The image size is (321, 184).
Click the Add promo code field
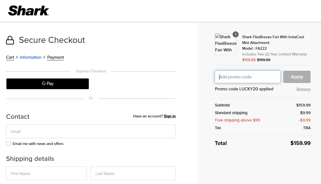pos(248,77)
